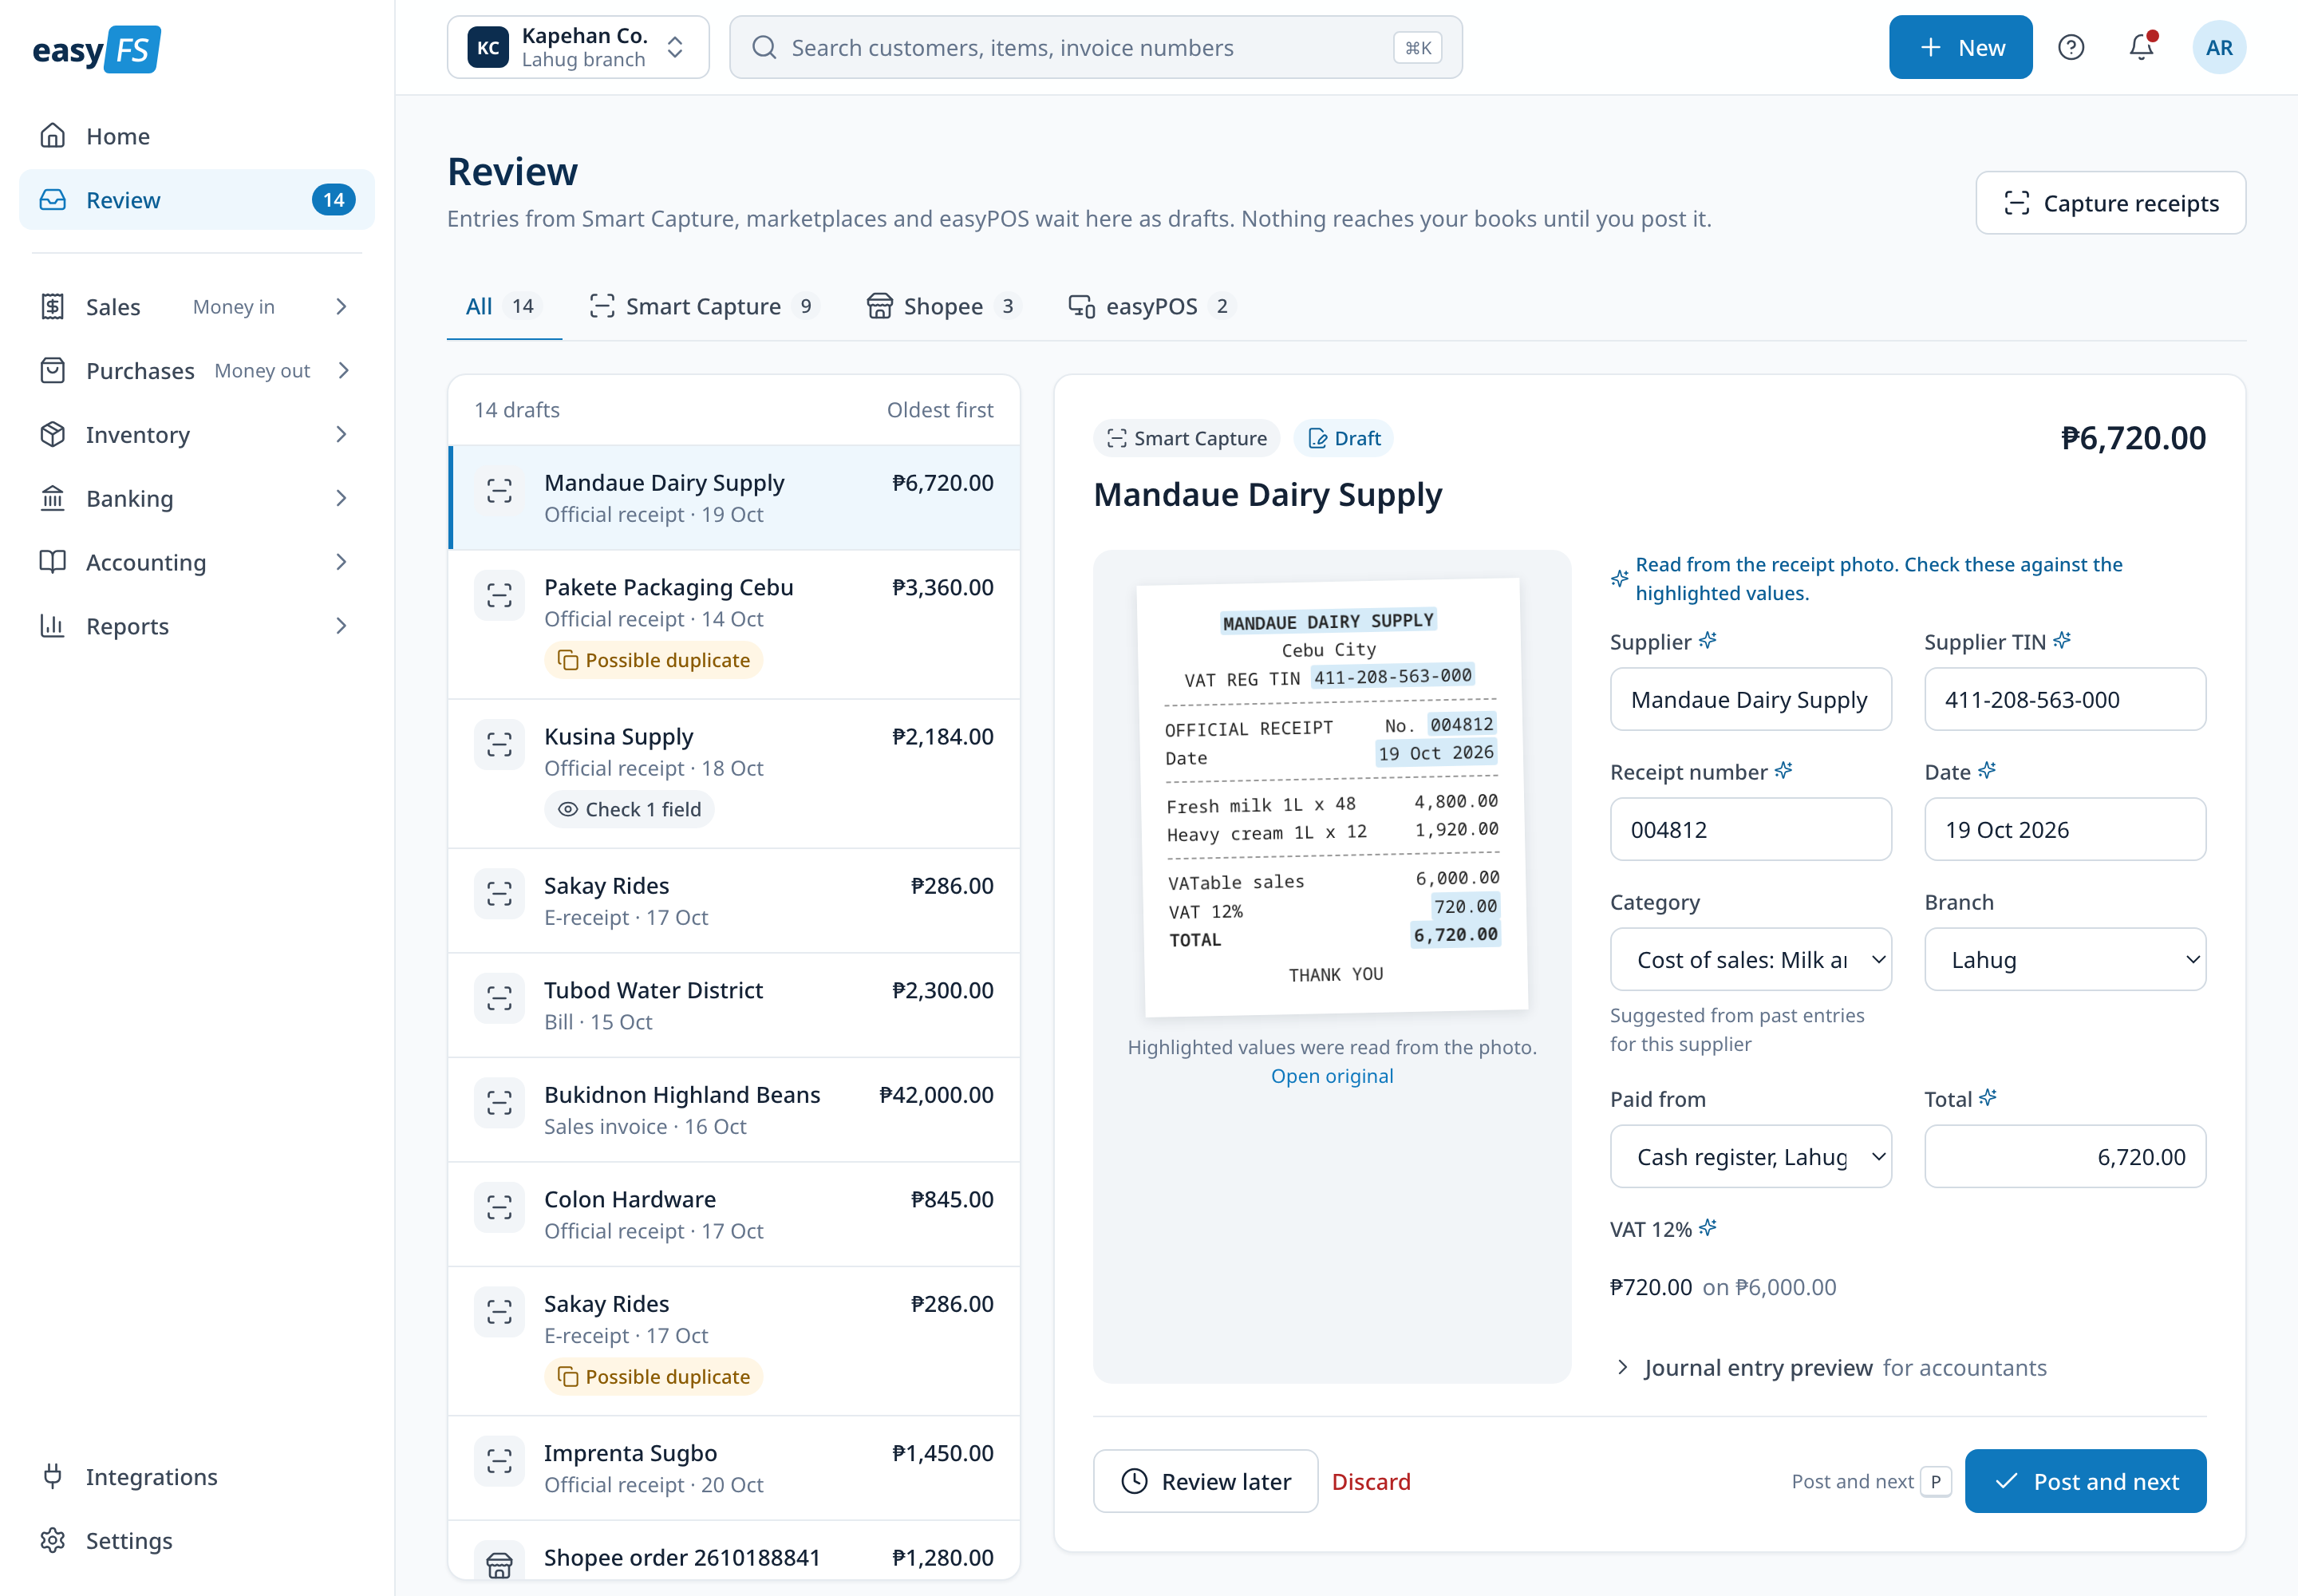This screenshot has height=1596, width=2298.
Task: Click the Banking building icon
Action: 53,498
